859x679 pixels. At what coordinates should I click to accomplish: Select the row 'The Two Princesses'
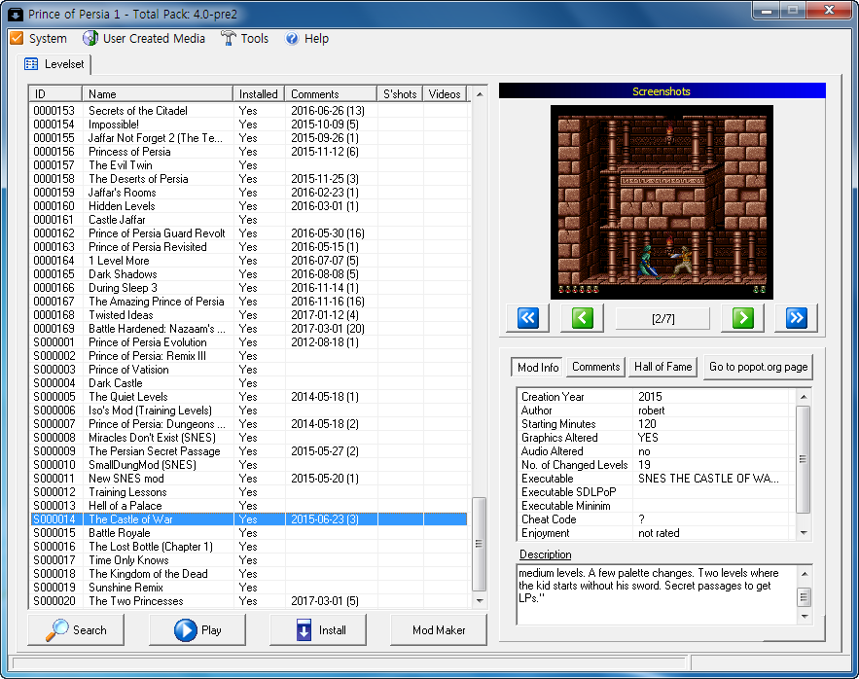(249, 600)
